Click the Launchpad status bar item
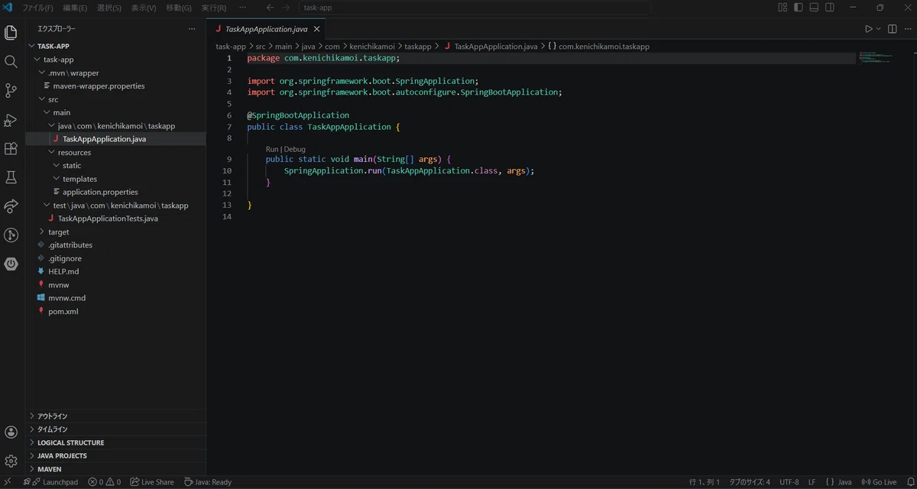Image resolution: width=917 pixels, height=489 pixels. pyautogui.click(x=50, y=482)
